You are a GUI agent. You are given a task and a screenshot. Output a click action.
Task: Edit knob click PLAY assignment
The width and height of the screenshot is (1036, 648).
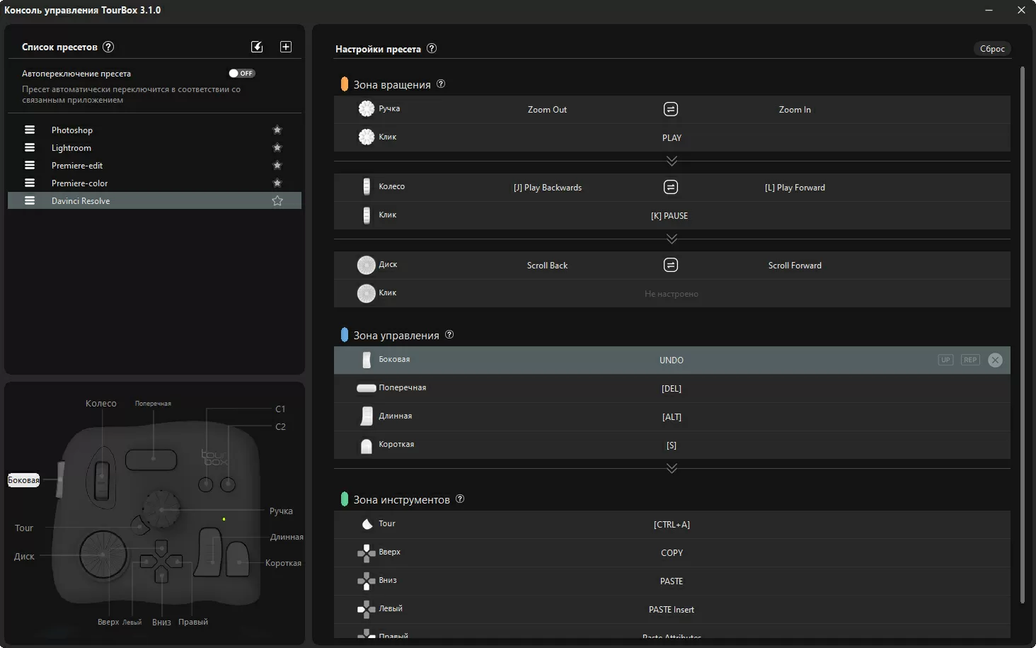pyautogui.click(x=672, y=138)
